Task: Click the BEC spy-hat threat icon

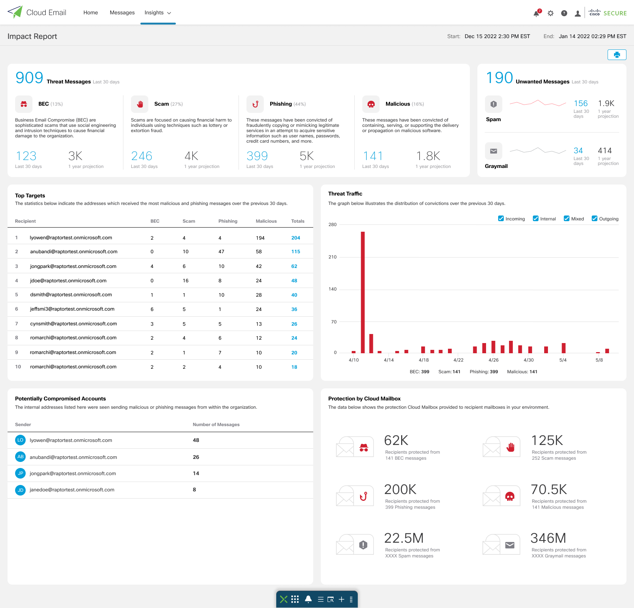Action: pyautogui.click(x=24, y=104)
